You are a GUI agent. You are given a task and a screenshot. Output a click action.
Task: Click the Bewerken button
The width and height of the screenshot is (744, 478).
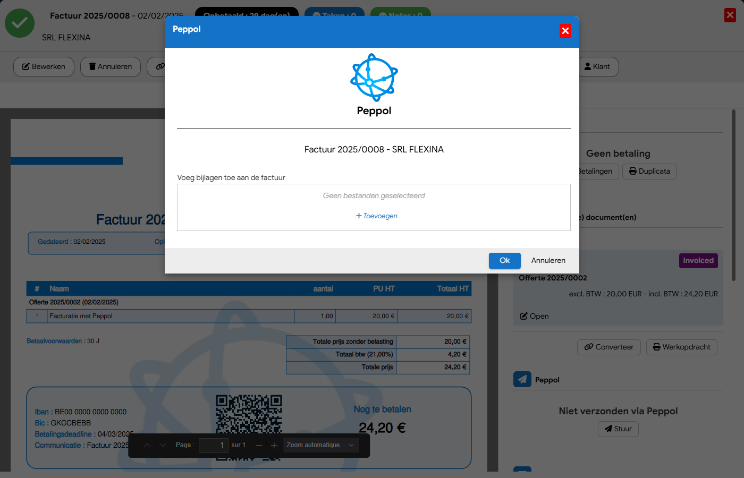tap(44, 67)
